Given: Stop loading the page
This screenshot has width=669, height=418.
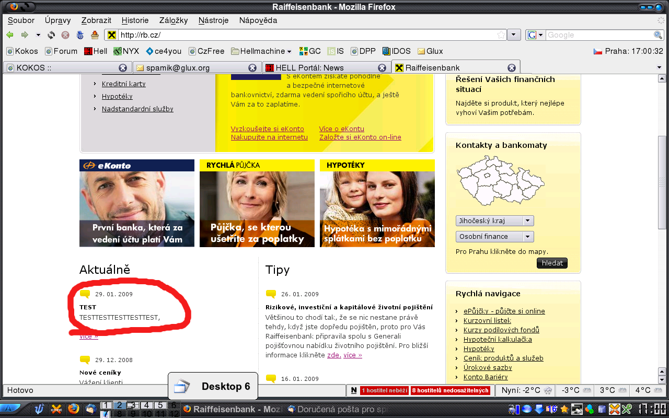Looking at the screenshot, I should 65,35.
